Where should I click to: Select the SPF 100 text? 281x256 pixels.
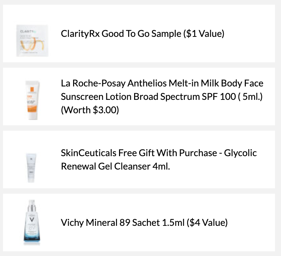219,97
